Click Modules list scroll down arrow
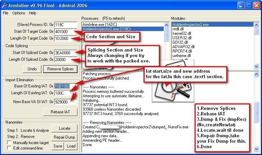The height and width of the screenshot is (155, 262). [x=257, y=66]
